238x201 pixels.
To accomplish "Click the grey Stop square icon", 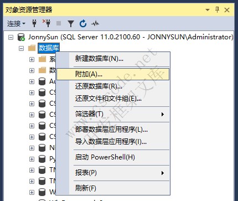I will click(x=59, y=23).
